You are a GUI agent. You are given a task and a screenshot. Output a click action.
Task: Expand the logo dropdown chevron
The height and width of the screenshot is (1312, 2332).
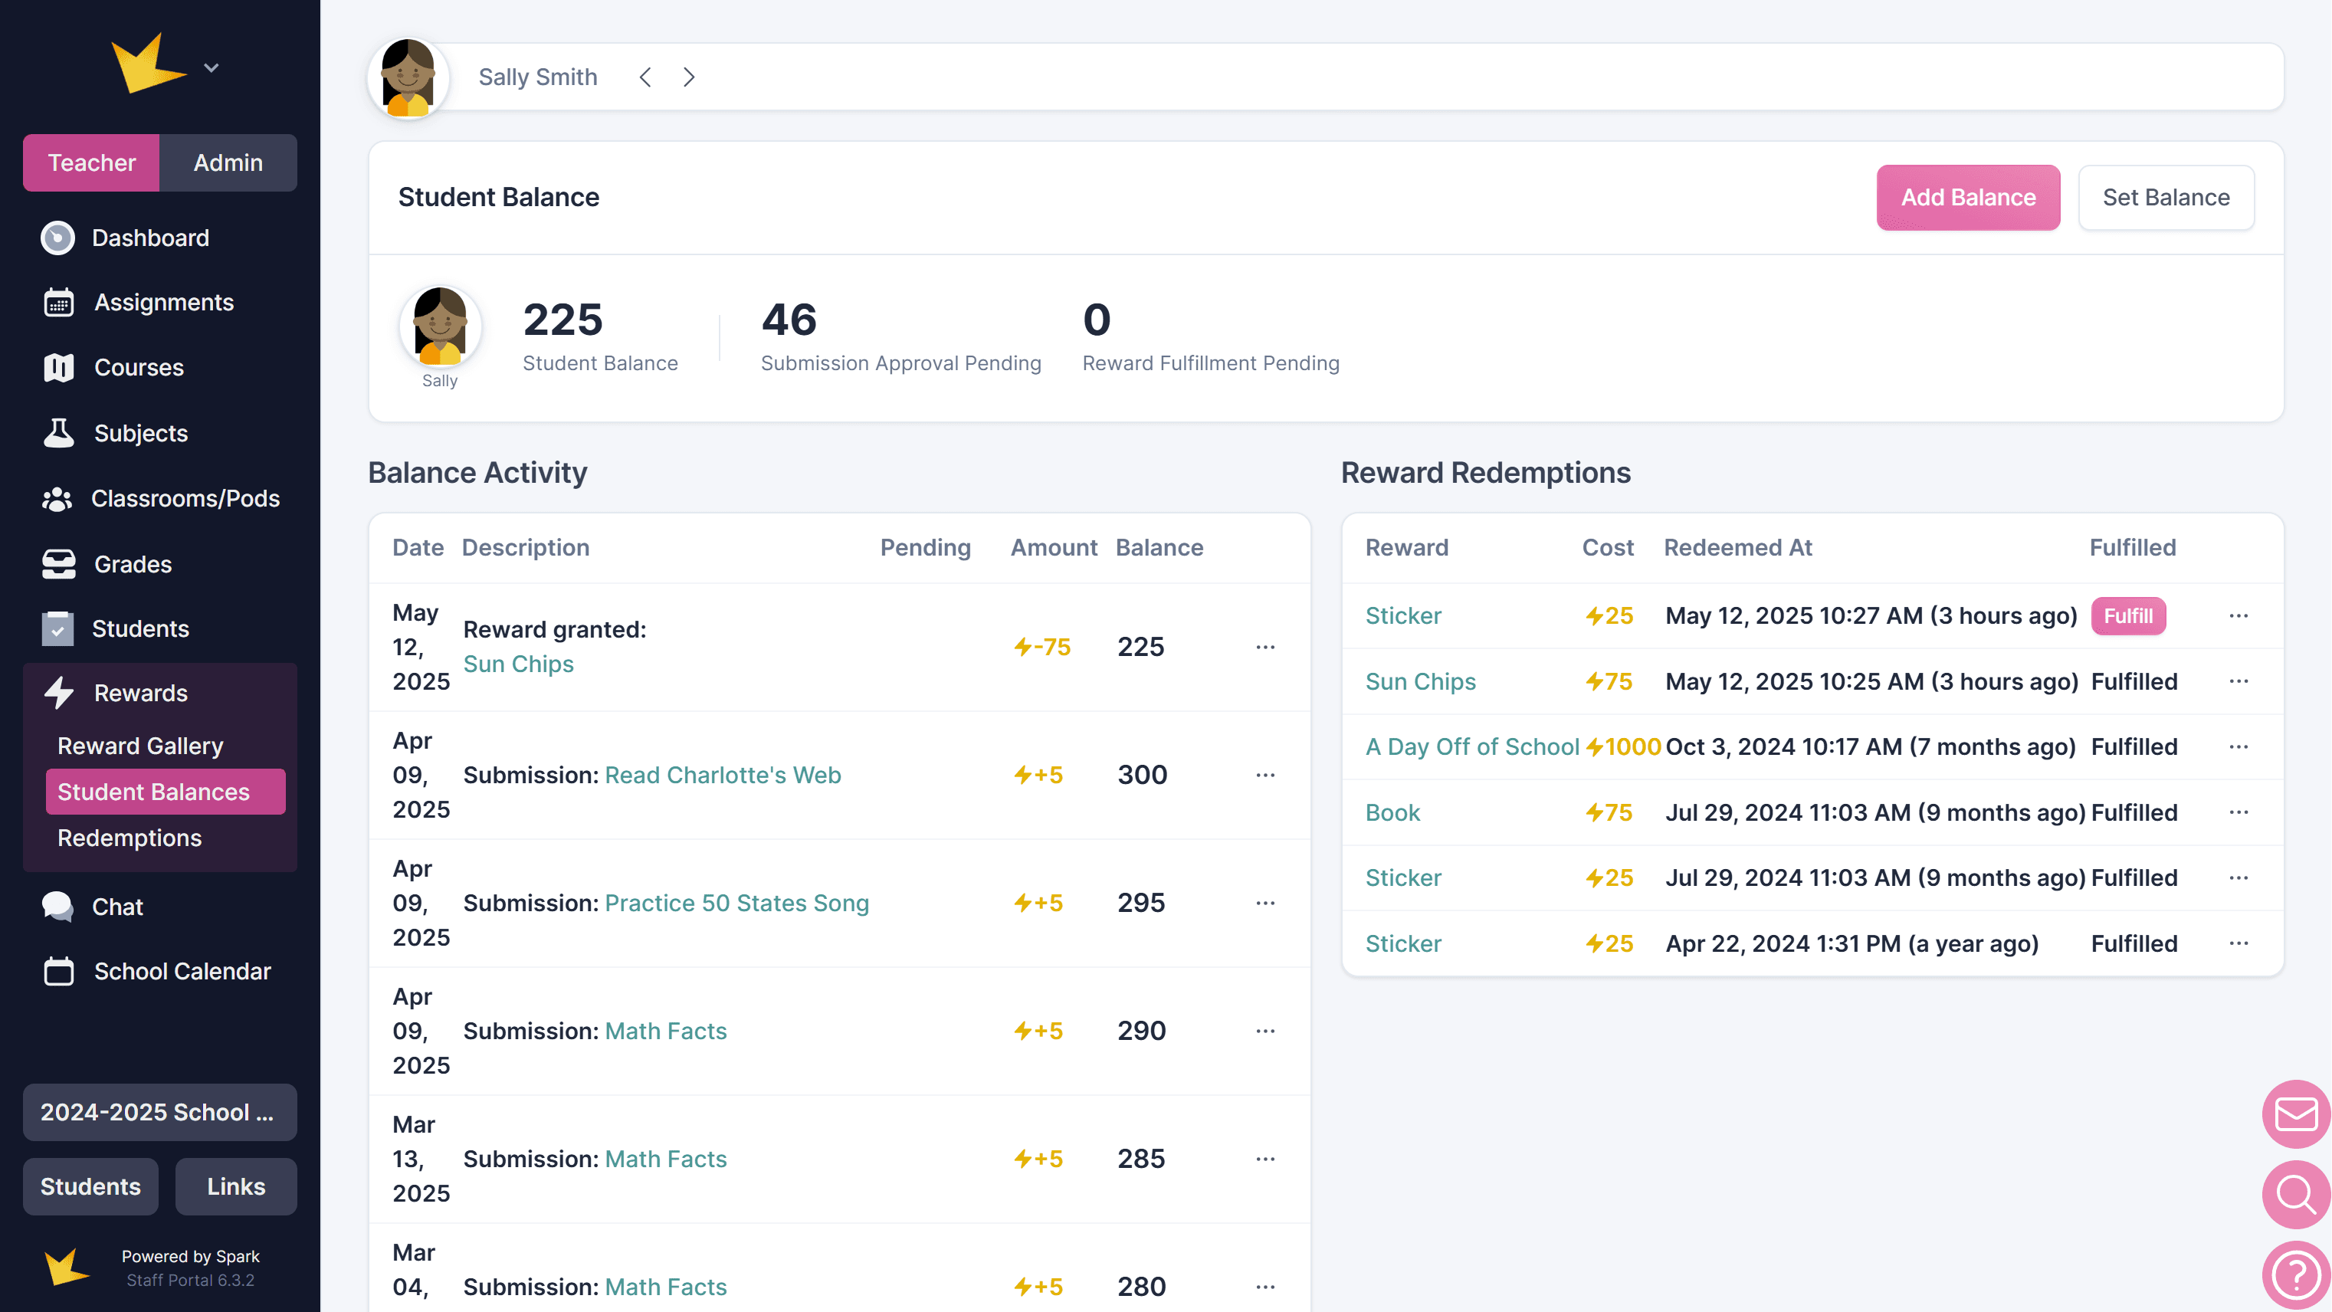(x=211, y=68)
